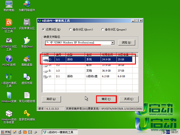Image resolution: width=180 pixels, height=135 pixels.
Task: Open the 识别苹果分区 desktop icon
Action: point(27,24)
